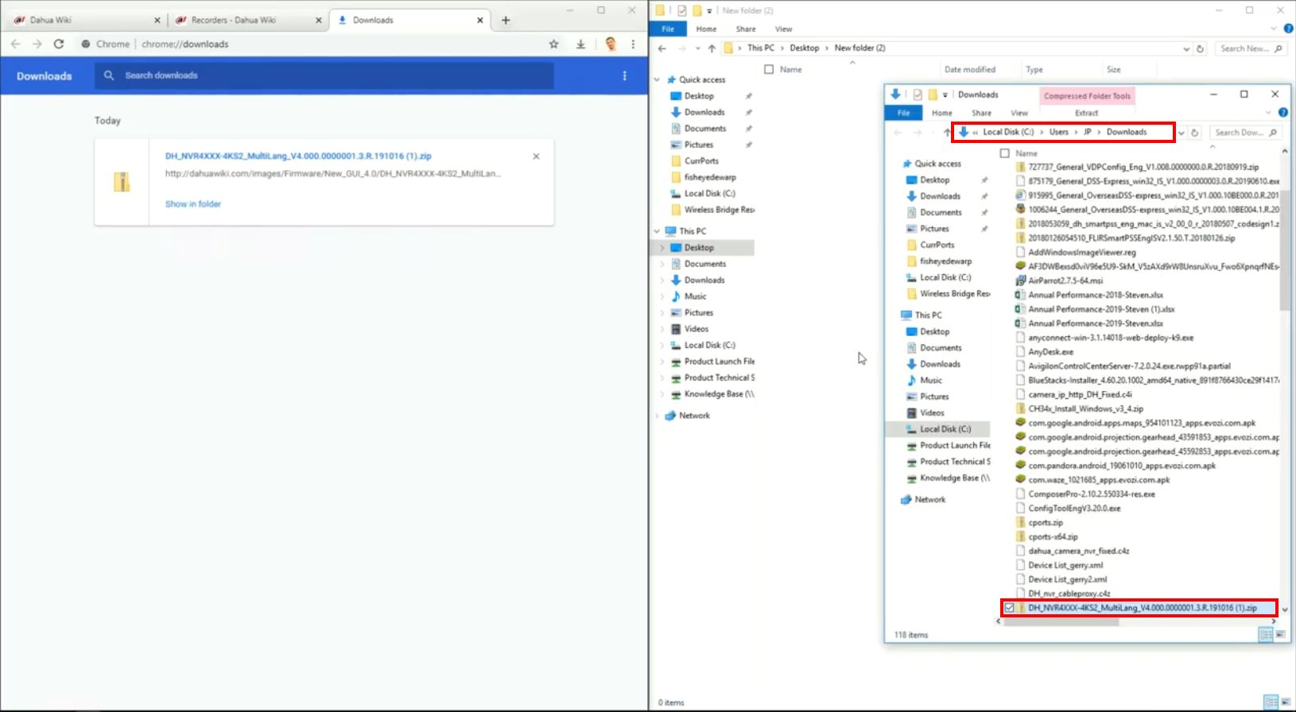Bookmark this page with the star icon
Viewport: 1296px width, 712px height.
[553, 44]
